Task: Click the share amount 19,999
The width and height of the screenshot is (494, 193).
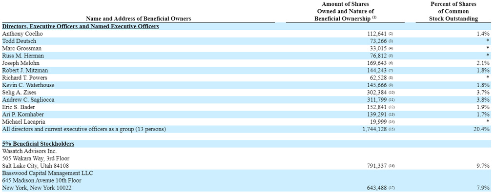Action: [378, 122]
